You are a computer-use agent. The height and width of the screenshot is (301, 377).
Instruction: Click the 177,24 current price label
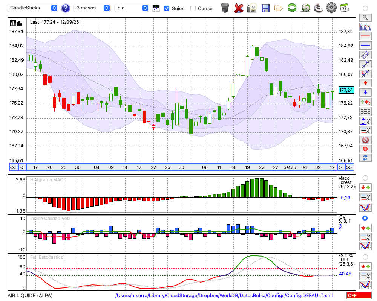[346, 90]
